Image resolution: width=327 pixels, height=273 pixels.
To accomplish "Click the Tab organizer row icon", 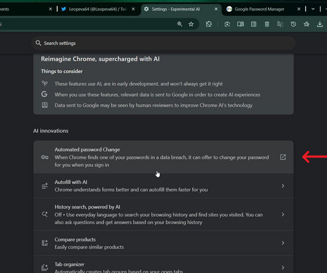I will 44,267.
